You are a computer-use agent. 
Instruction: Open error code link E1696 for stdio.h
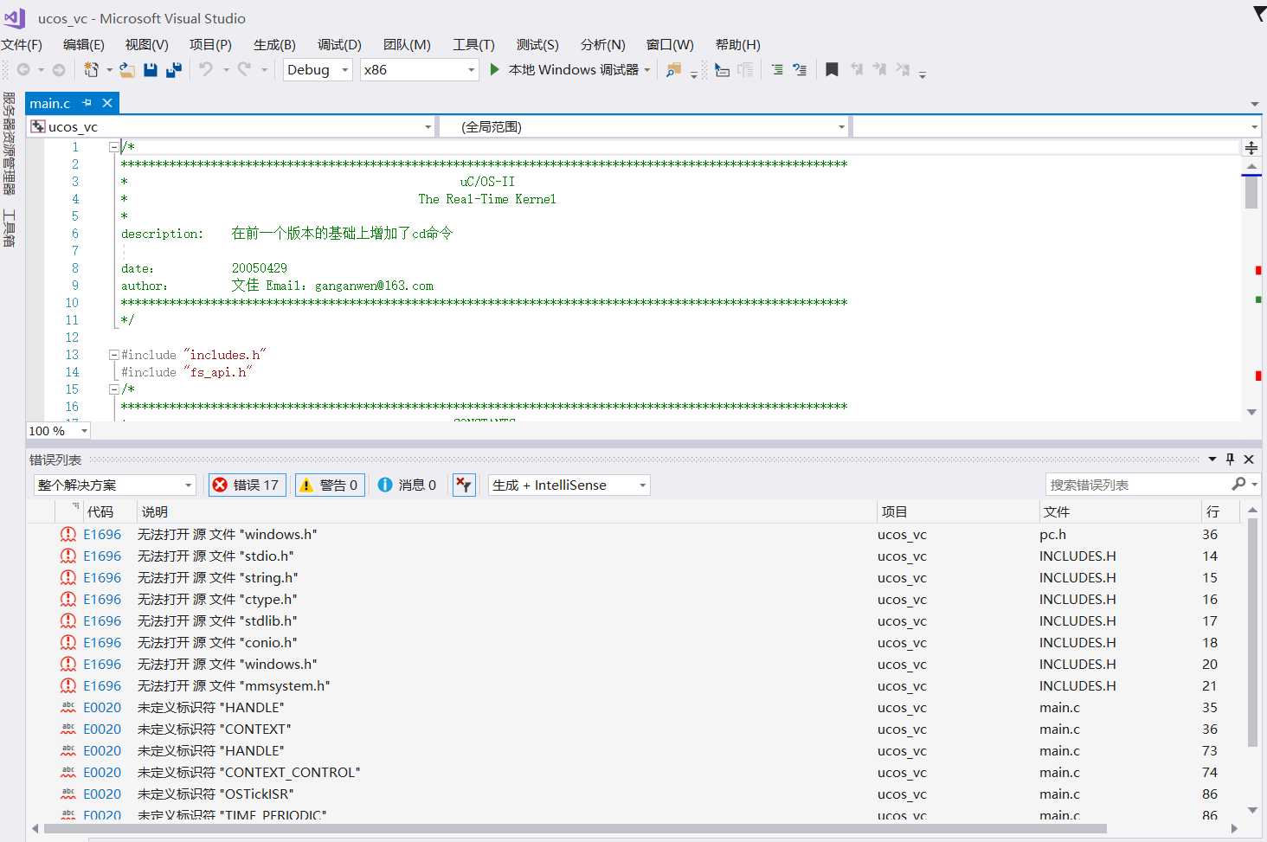coord(102,556)
